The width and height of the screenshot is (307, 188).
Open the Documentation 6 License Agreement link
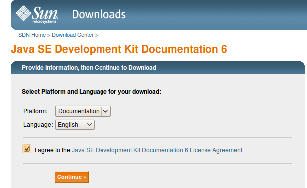157,150
